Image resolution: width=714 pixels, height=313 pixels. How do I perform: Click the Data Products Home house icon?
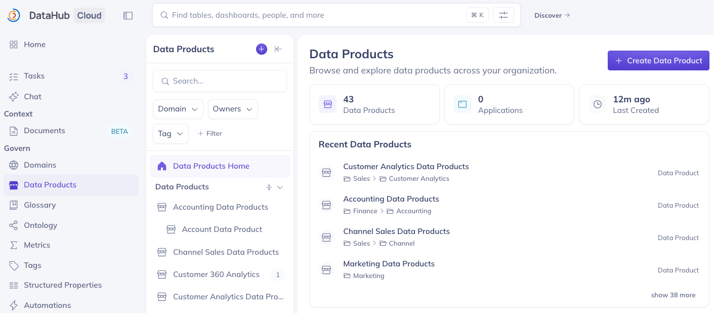(162, 166)
